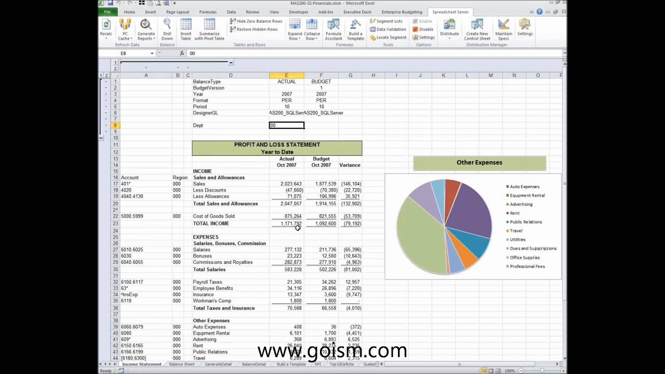
Task: Open the BalanceDetail worksheet tab
Action: coord(254,364)
